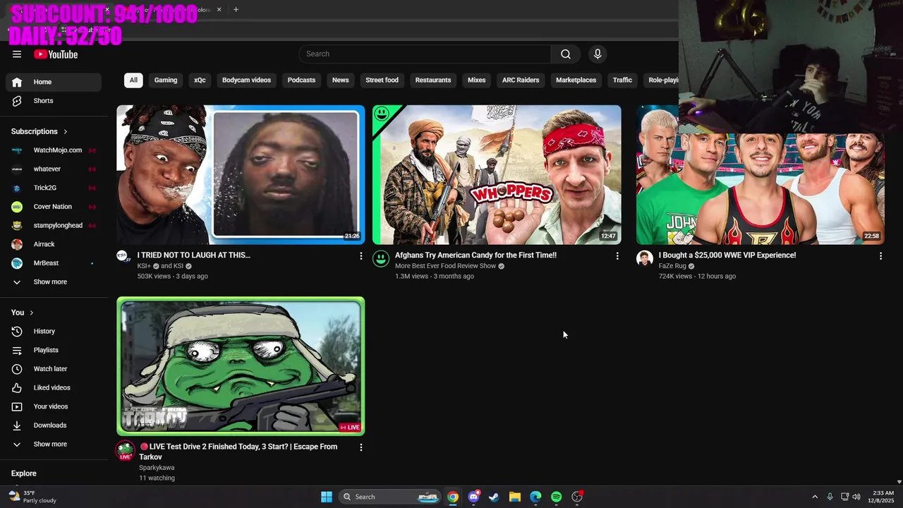The image size is (903, 508).
Task: Click More Best Ever Food Review avatar
Action: coord(381,258)
